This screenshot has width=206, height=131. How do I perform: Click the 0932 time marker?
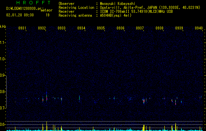tap(42, 28)
